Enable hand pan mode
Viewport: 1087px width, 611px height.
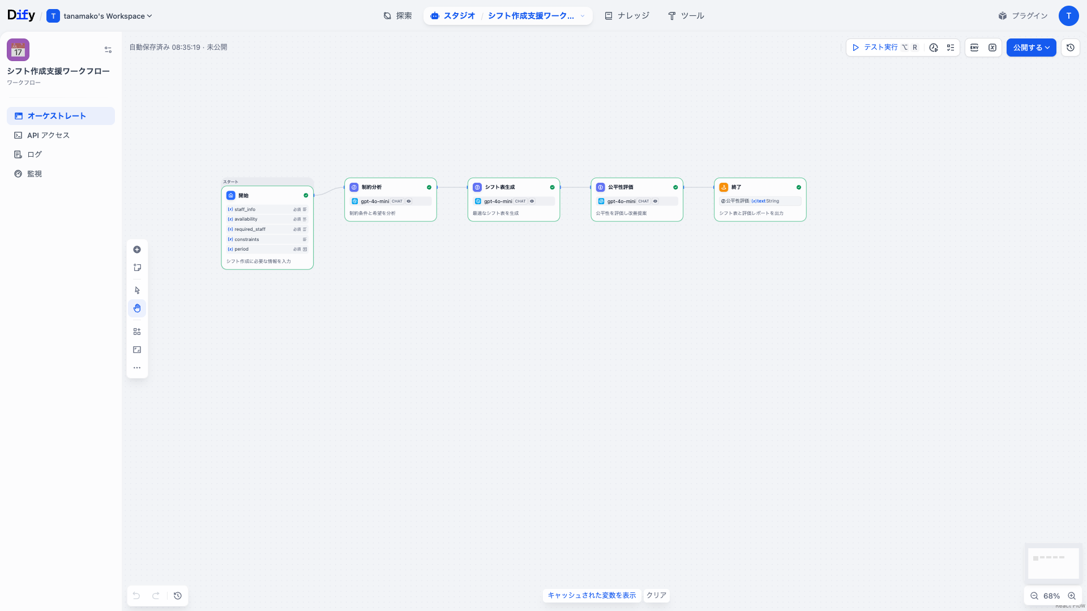coord(136,308)
